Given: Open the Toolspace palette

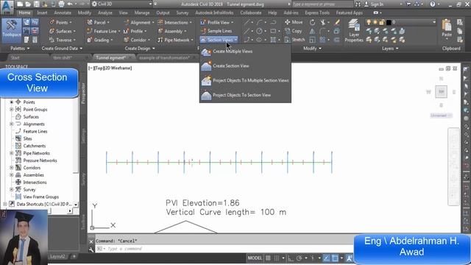Looking at the screenshot, I should tap(12, 31).
